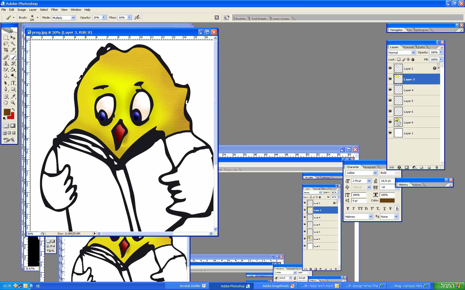This screenshot has width=465, height=290.
Task: Open the Image menu
Action: click(22, 10)
